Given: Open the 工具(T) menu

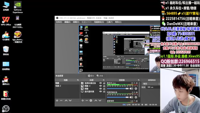Looking at the screenshot, I should click(x=109, y=22).
